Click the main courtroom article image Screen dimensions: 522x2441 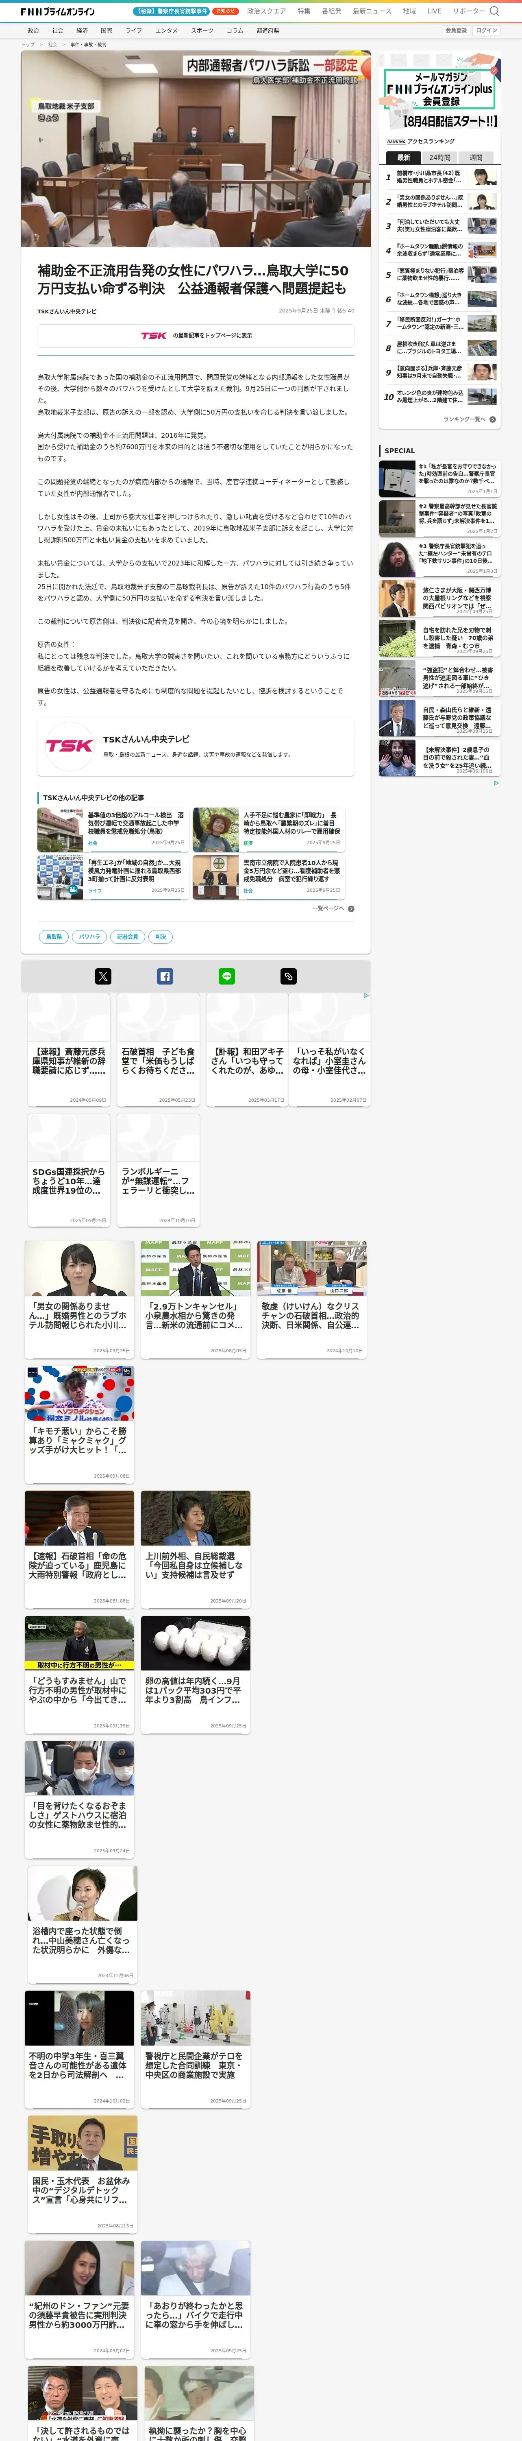click(x=195, y=150)
